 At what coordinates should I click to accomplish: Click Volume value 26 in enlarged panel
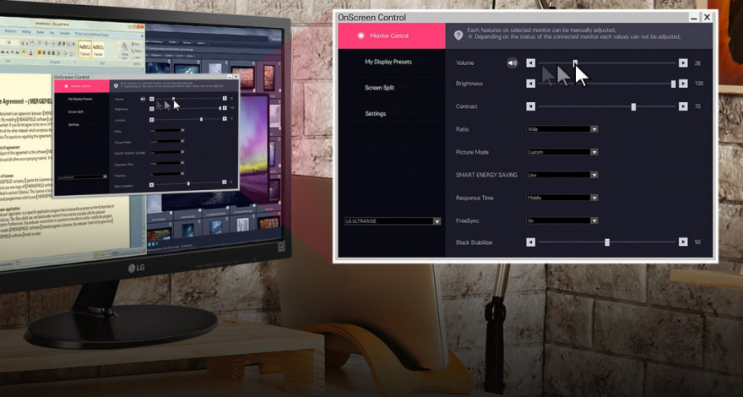(x=697, y=63)
